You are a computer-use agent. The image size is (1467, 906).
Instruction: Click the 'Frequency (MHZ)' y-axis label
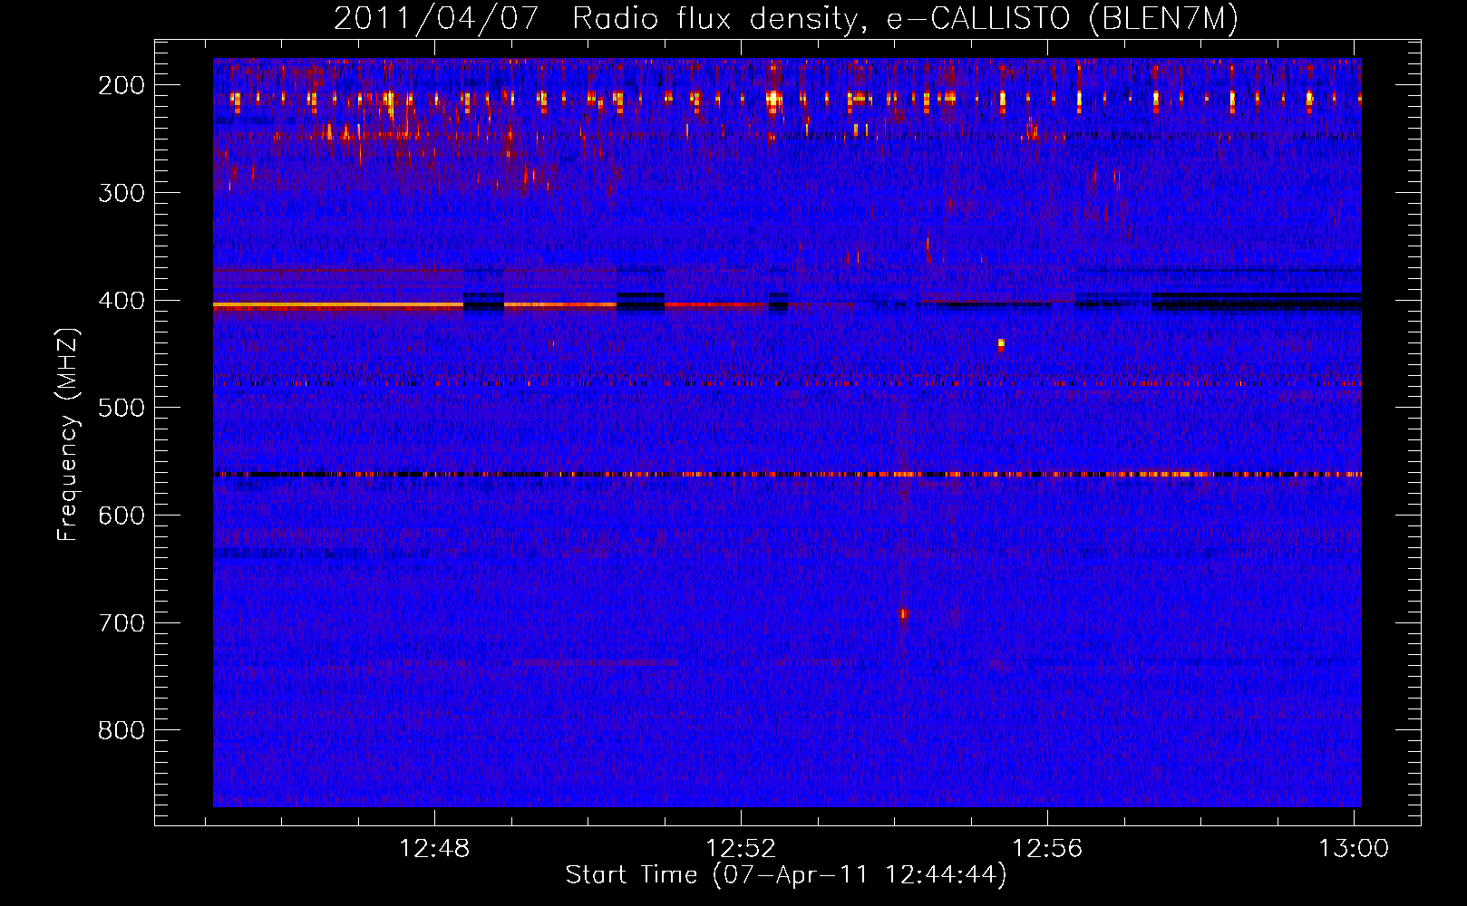pos(68,434)
